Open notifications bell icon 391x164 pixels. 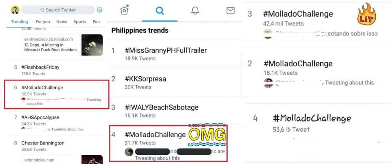(195, 10)
